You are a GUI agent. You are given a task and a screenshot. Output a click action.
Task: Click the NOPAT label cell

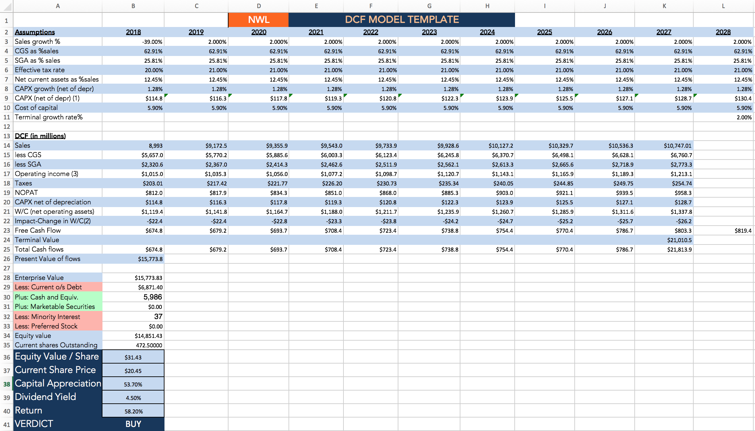[58, 193]
